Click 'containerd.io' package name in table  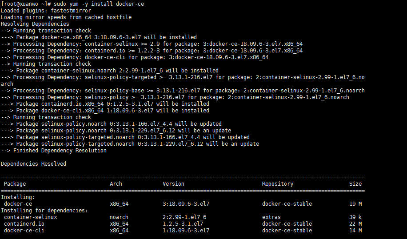tap(24, 224)
